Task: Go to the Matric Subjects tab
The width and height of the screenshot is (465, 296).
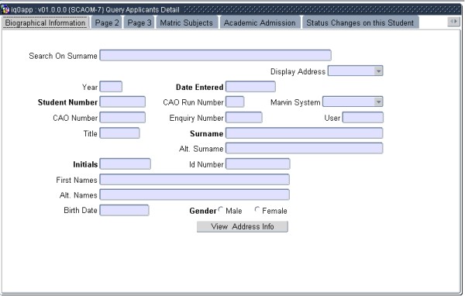Action: pyautogui.click(x=187, y=22)
